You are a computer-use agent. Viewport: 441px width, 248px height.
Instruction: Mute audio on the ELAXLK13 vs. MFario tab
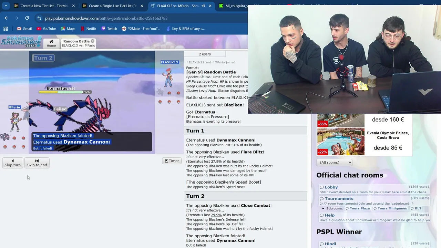point(203,6)
